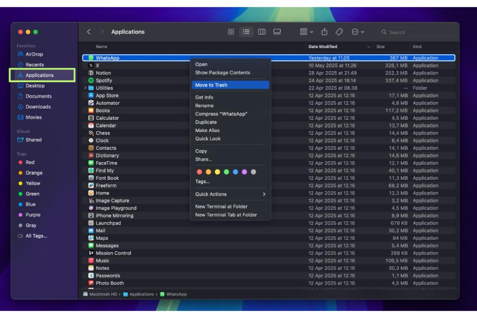Select the Calculator app icon
Viewport: 477px width, 318px height.
[x=91, y=118]
